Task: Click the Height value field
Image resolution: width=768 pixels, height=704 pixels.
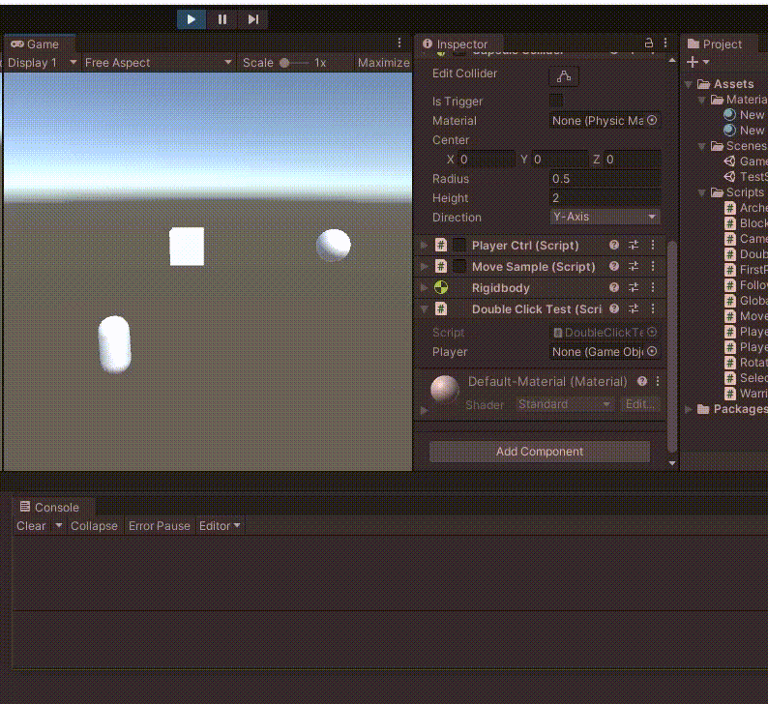Action: pos(605,198)
